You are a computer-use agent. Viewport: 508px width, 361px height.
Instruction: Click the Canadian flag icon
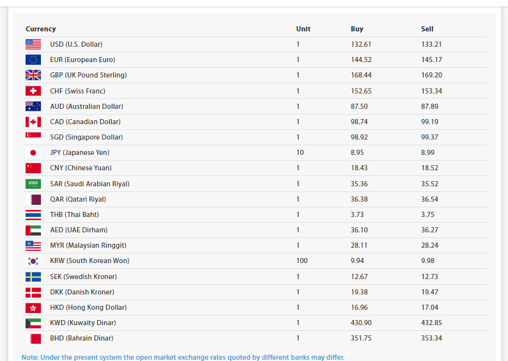click(x=33, y=122)
